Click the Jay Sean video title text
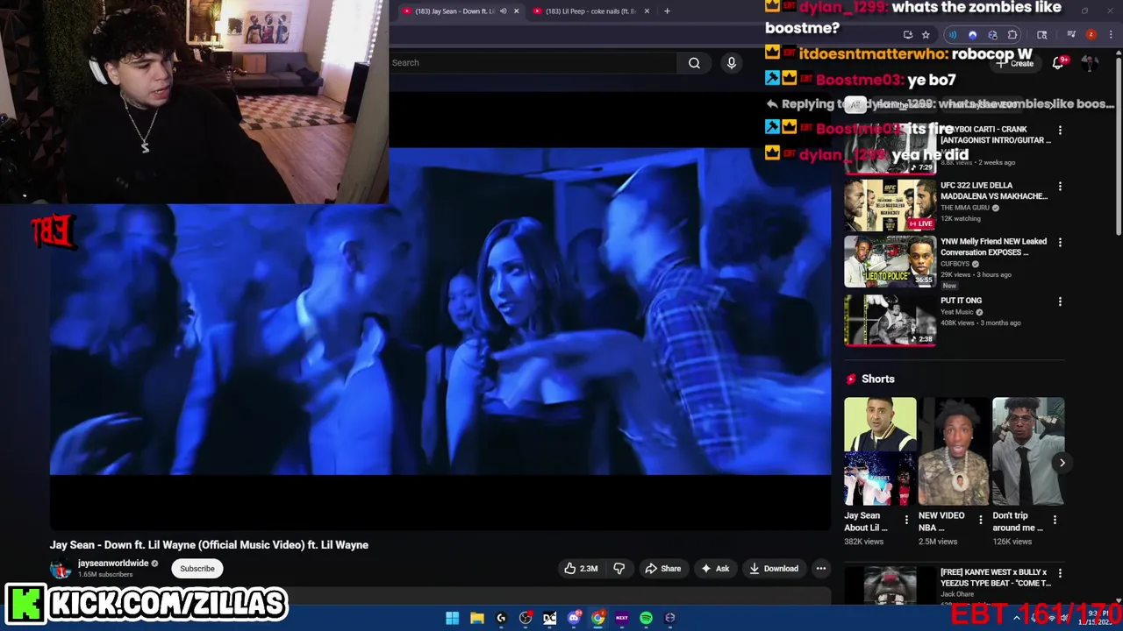This screenshot has width=1123, height=631. click(209, 545)
